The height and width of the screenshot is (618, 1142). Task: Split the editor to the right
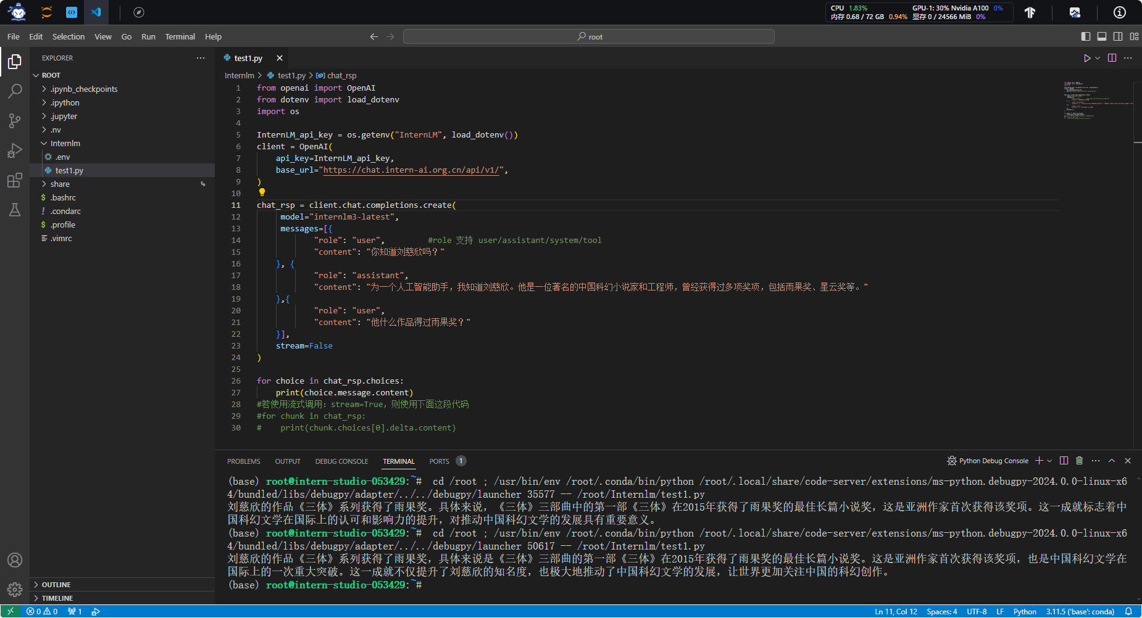click(1112, 58)
